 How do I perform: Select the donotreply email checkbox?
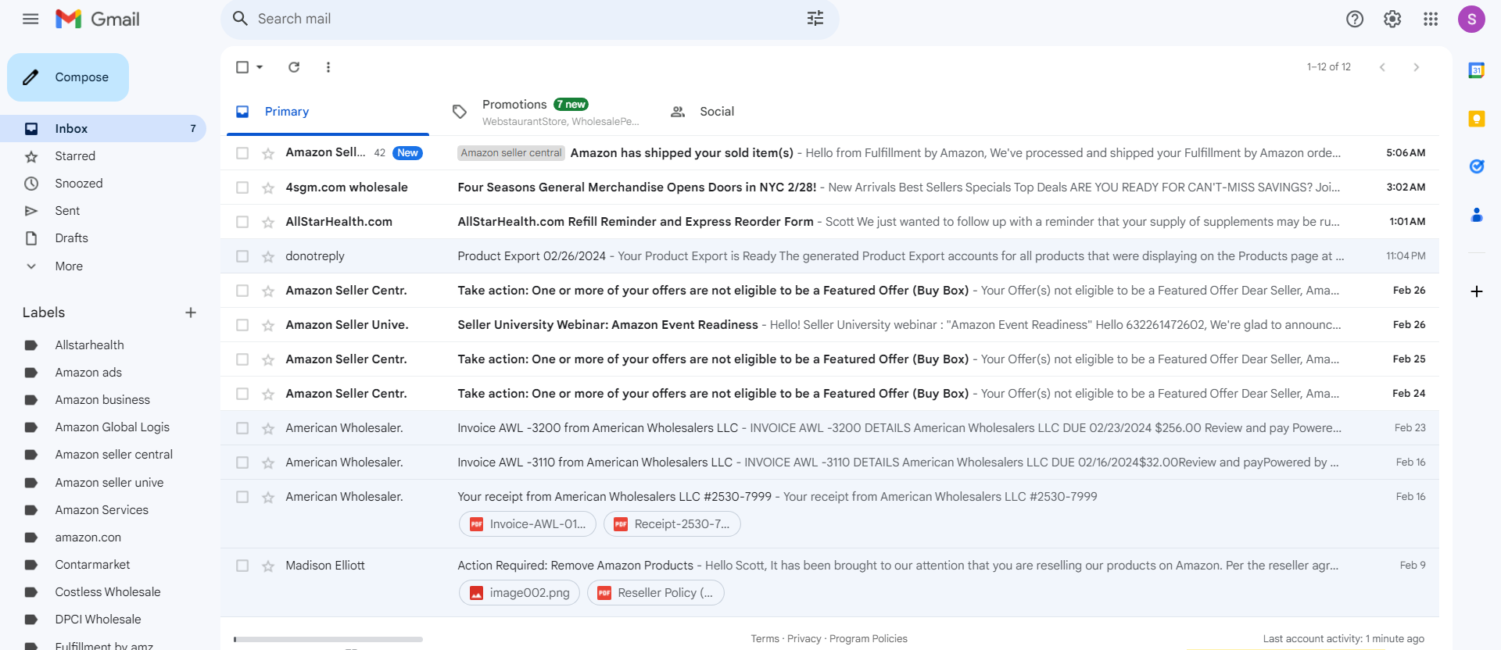click(242, 256)
